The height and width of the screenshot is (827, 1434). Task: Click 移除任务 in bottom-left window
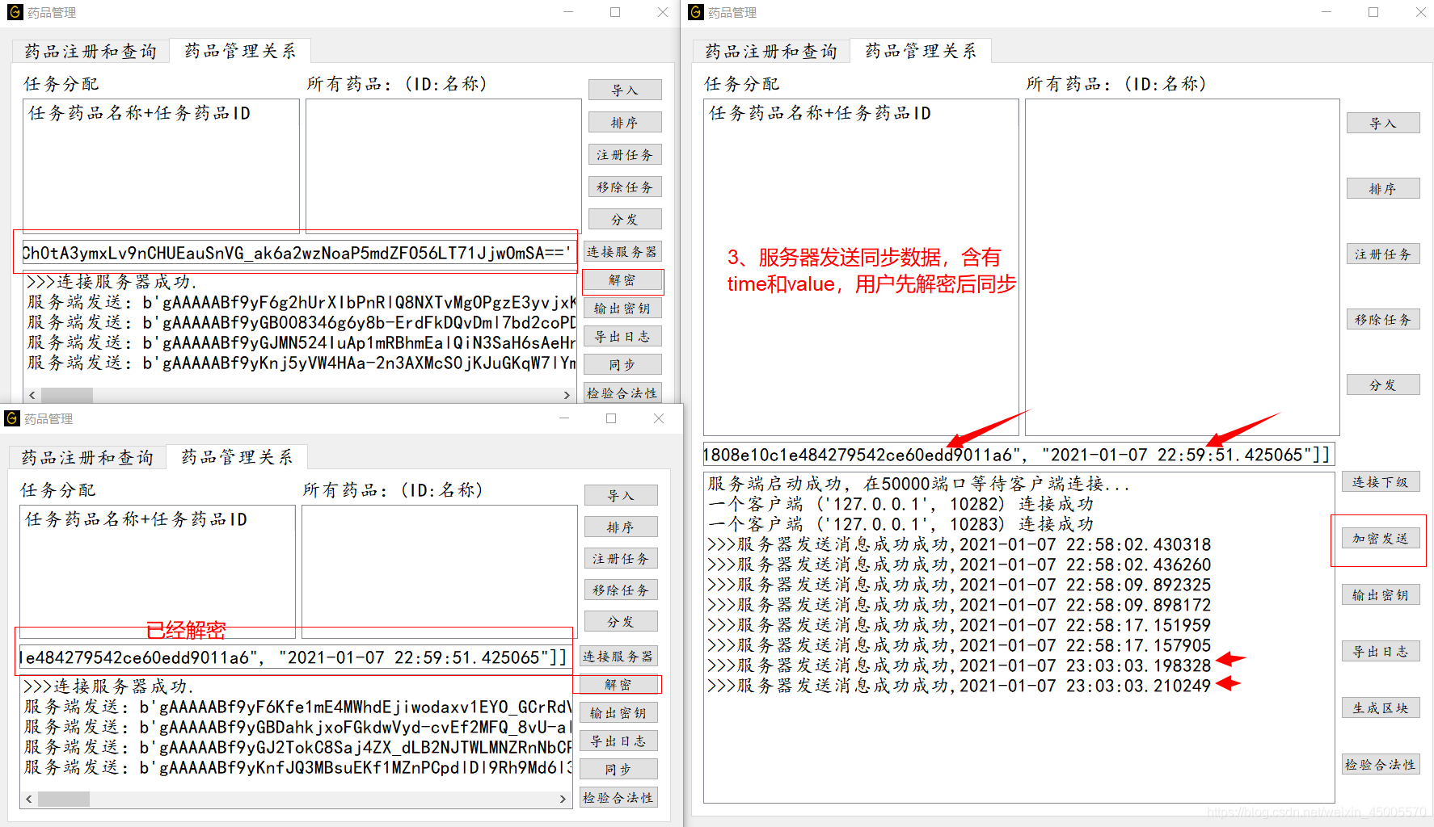621,590
